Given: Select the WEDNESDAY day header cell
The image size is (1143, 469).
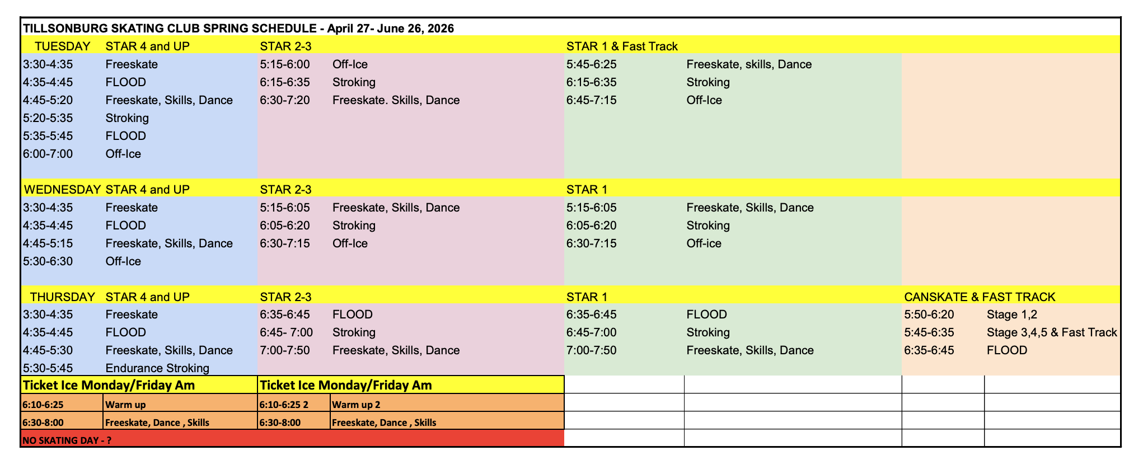Looking at the screenshot, I should point(62,189).
